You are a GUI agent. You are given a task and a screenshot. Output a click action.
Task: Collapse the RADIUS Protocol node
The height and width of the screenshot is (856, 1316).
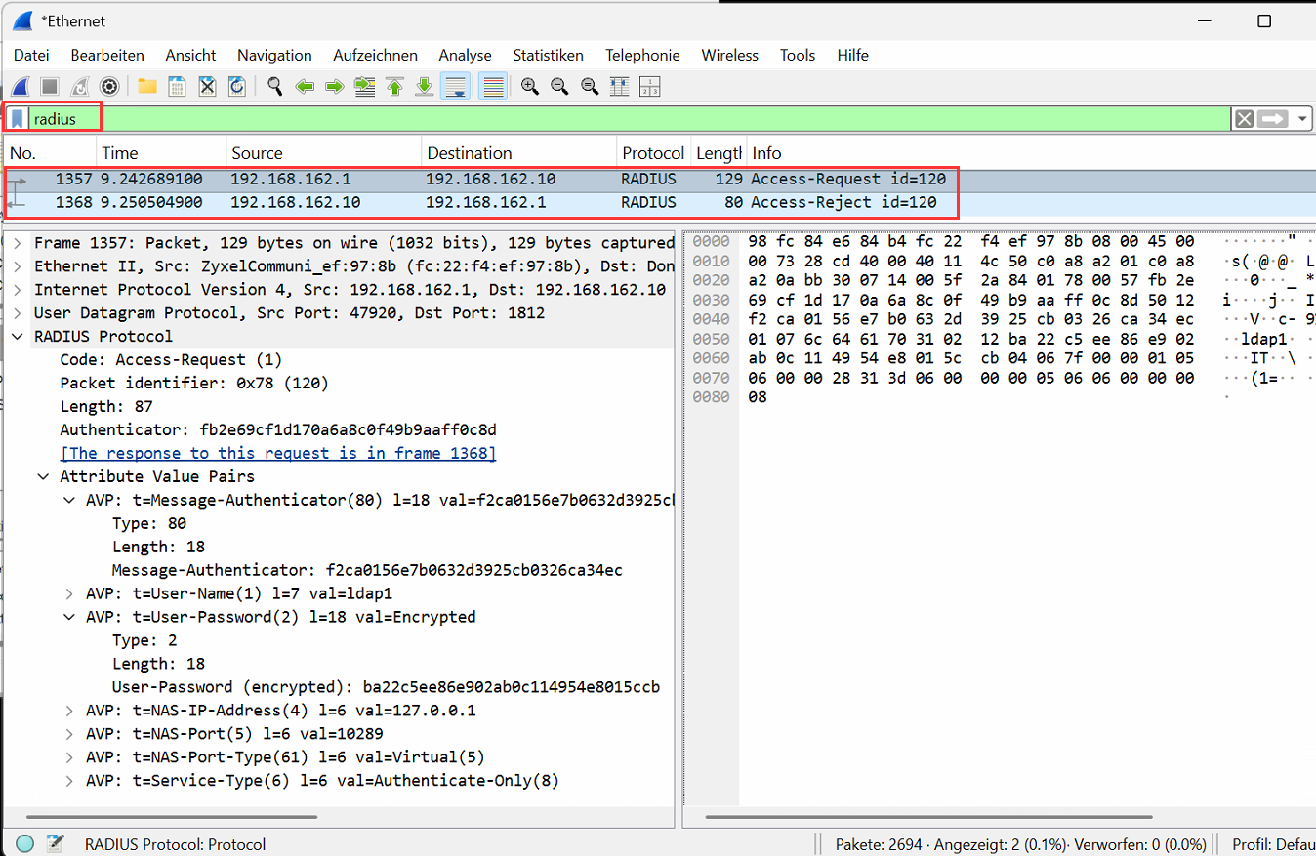pos(19,337)
